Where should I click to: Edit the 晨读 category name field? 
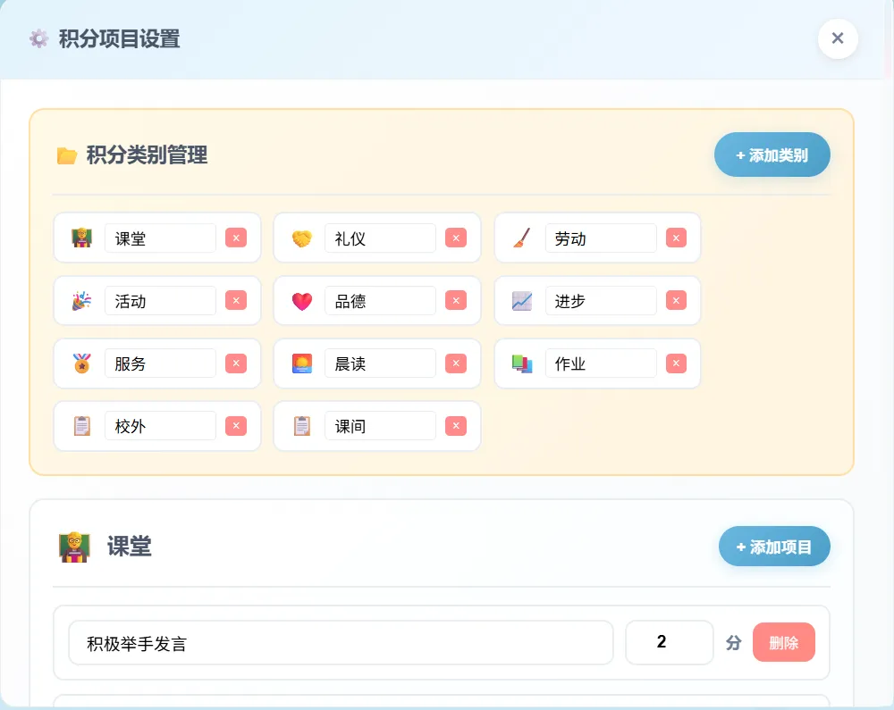click(x=380, y=363)
